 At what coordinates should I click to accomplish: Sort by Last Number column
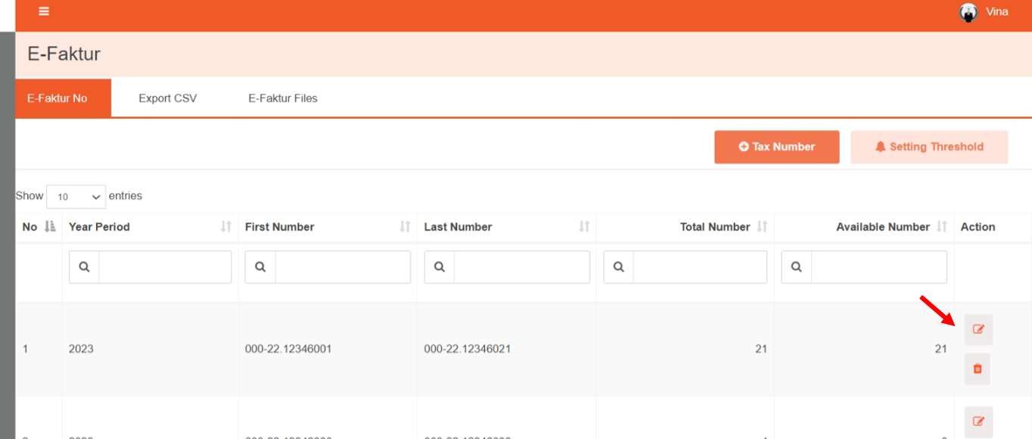point(584,226)
